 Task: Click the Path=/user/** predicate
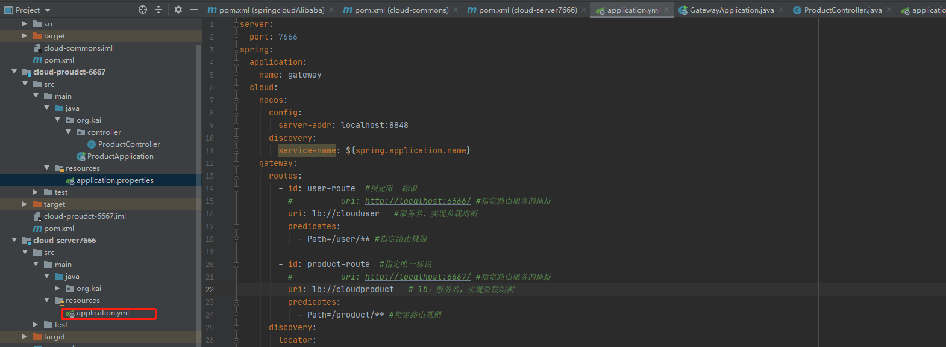[x=339, y=239]
